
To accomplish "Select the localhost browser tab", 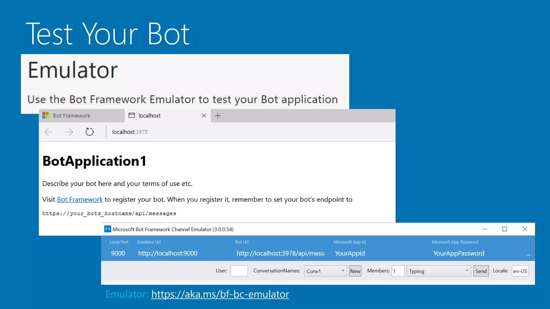I will click(x=168, y=116).
